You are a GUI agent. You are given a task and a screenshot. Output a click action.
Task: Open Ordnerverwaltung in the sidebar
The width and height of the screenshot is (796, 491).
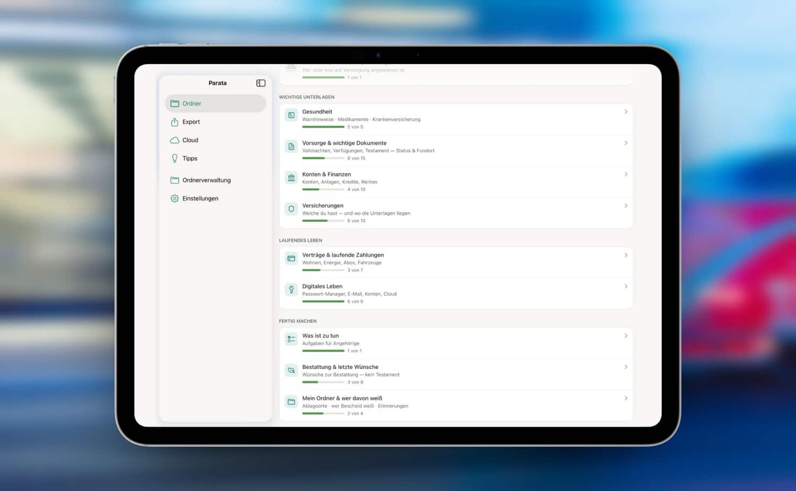click(x=215, y=180)
